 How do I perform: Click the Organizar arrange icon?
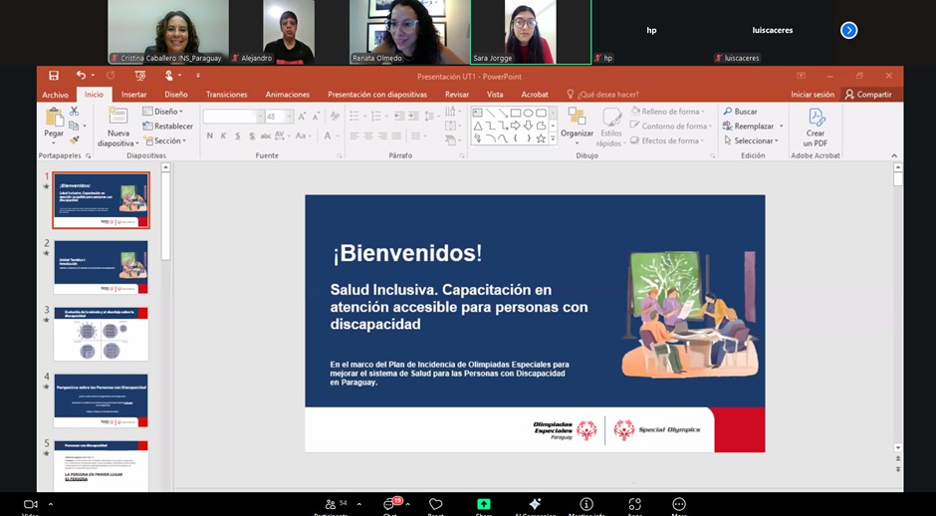(x=577, y=117)
